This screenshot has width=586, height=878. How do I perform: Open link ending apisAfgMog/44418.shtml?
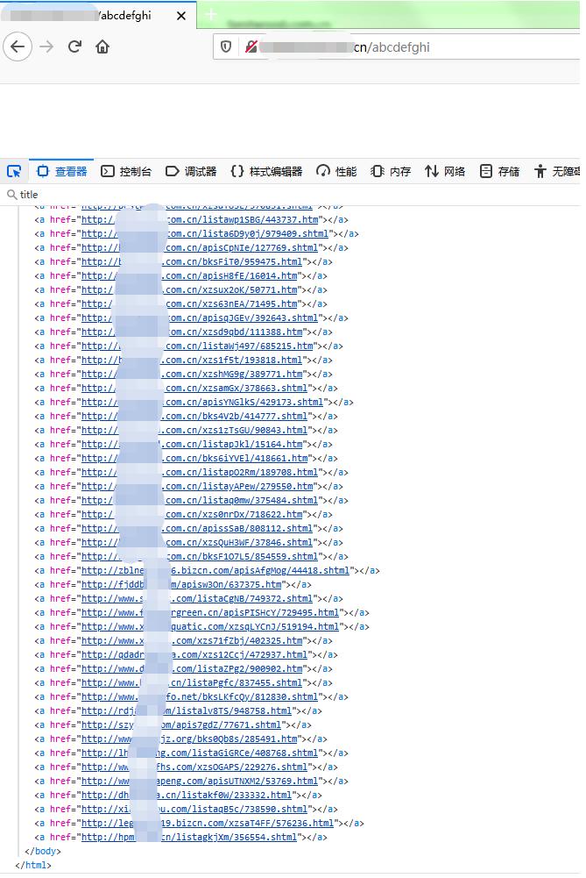215,570
